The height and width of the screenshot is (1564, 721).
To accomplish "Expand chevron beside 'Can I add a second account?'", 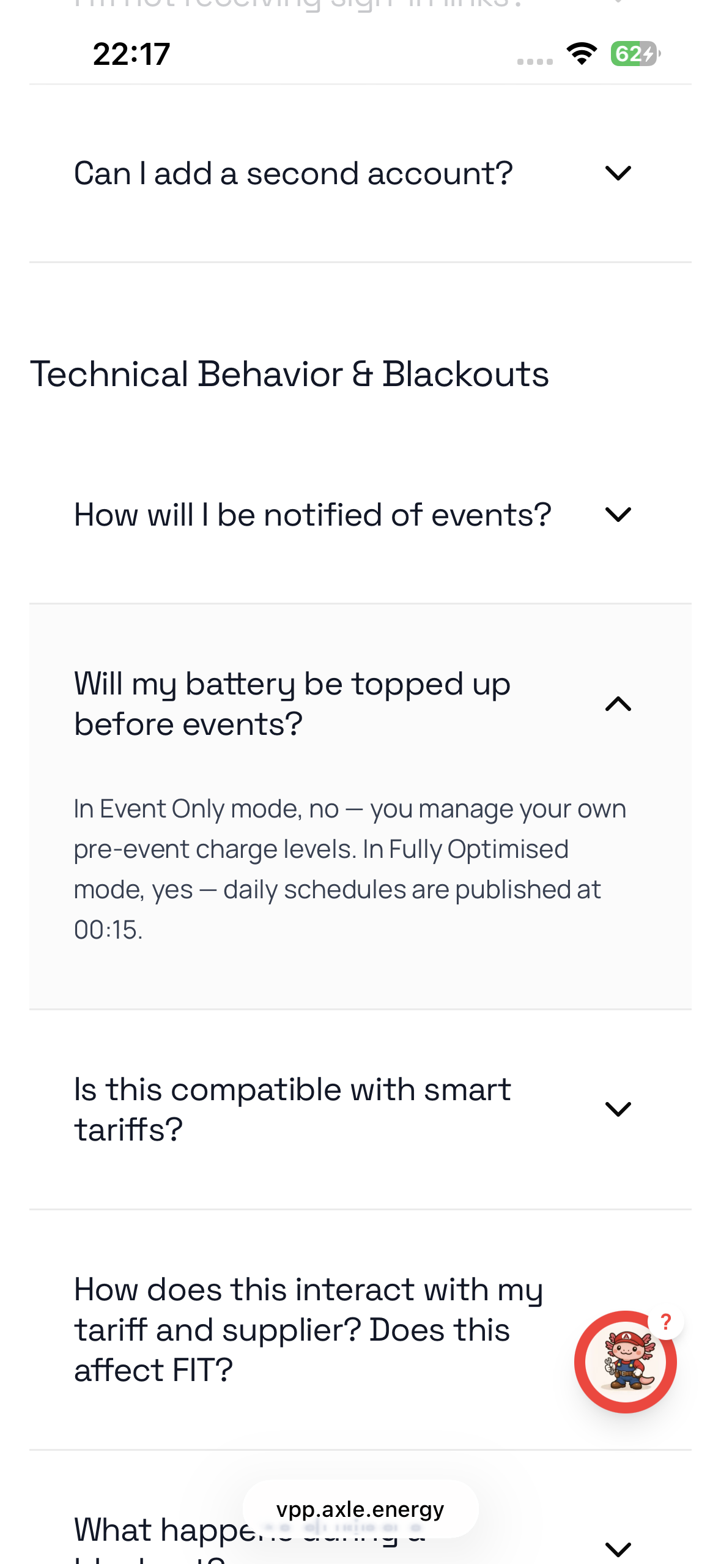I will point(618,173).
